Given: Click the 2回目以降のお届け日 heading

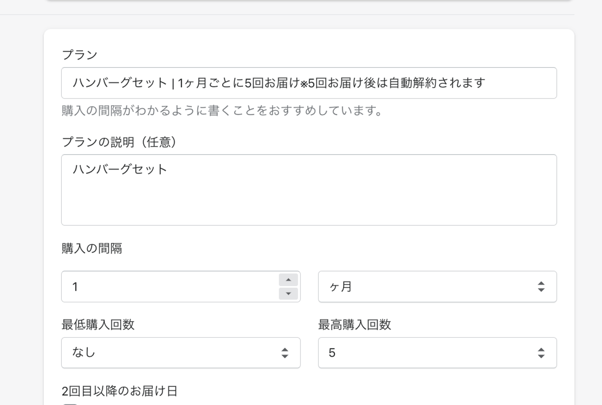Looking at the screenshot, I should point(119,391).
